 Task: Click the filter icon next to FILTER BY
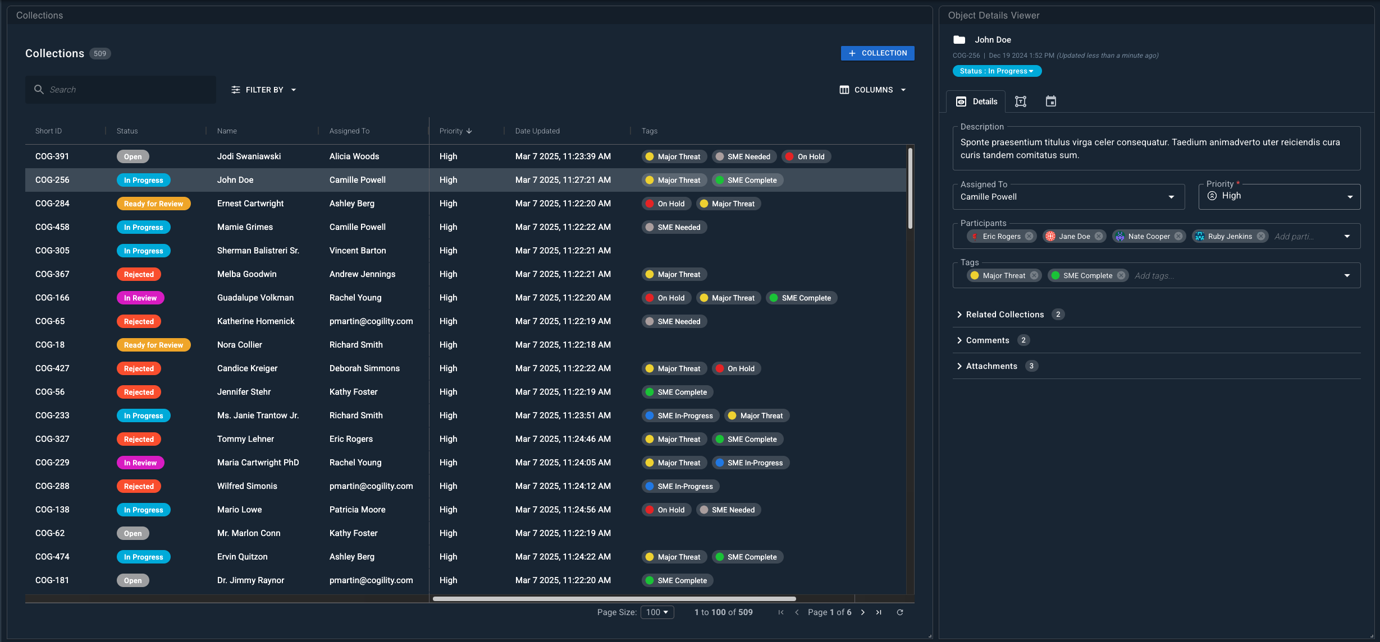click(235, 89)
